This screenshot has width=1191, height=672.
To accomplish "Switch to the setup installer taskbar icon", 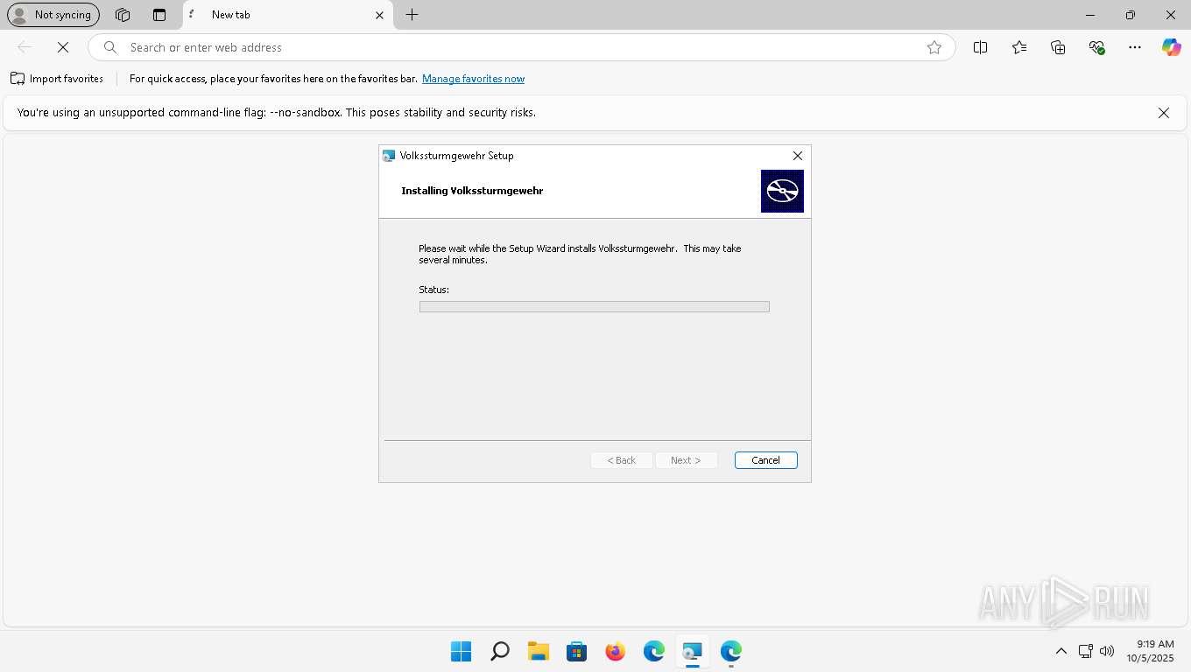I will 692,651.
